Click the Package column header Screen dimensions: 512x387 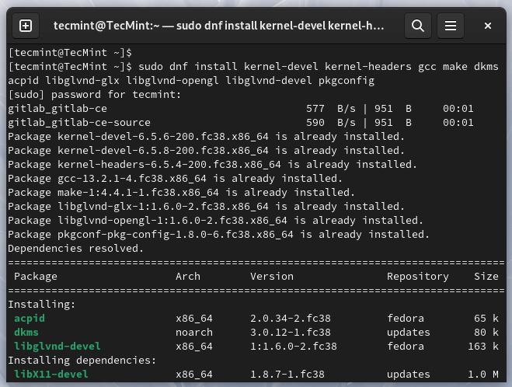(x=36, y=277)
